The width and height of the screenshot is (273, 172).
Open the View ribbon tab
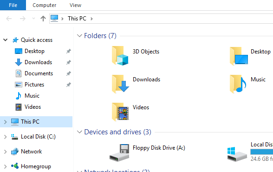(75, 5)
